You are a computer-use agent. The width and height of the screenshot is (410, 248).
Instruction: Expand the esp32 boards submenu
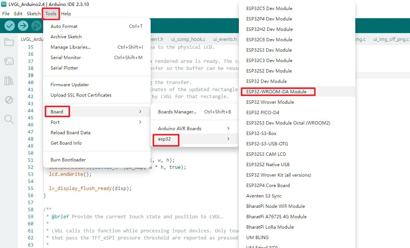(x=195, y=139)
